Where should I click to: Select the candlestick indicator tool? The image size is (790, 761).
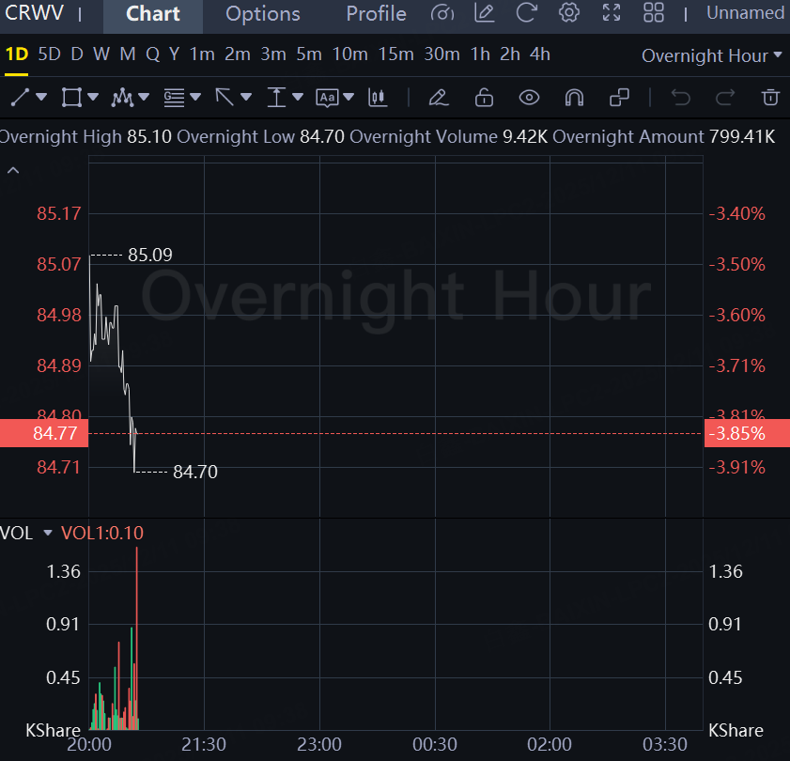[378, 97]
